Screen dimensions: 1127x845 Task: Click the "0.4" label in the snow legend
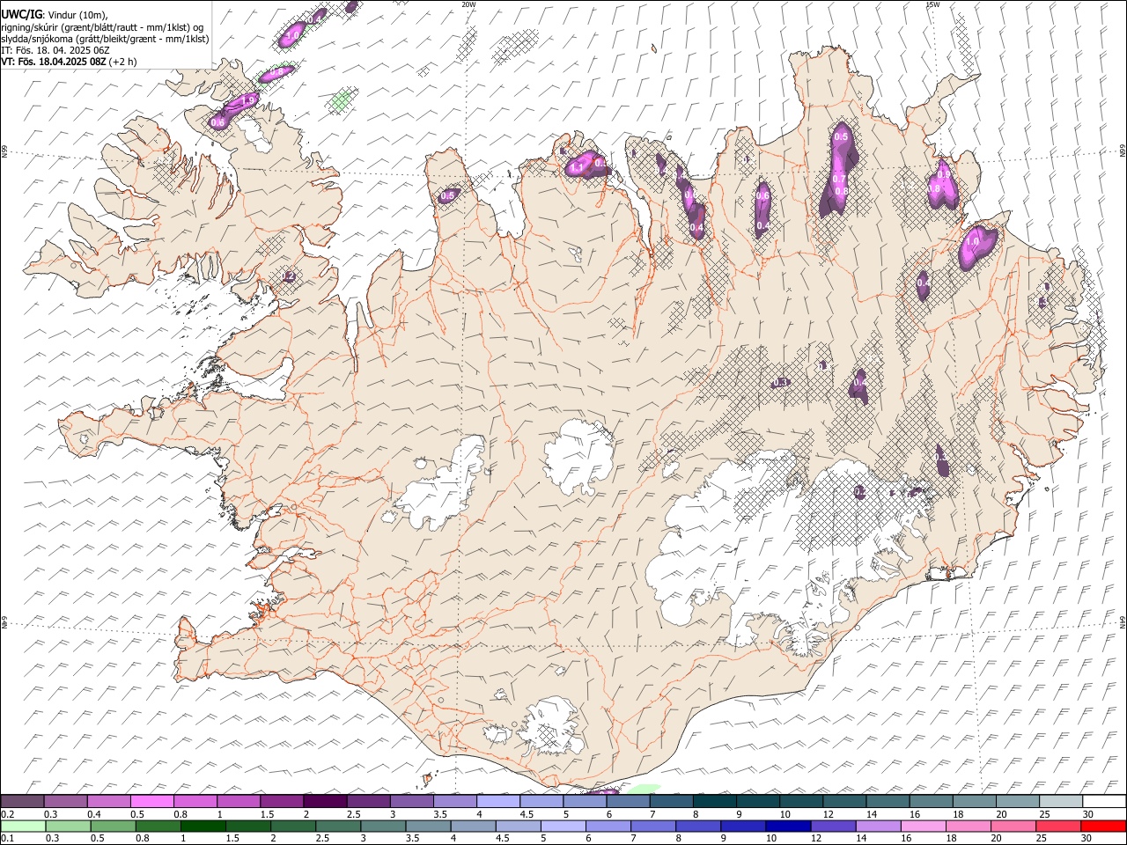[94, 814]
